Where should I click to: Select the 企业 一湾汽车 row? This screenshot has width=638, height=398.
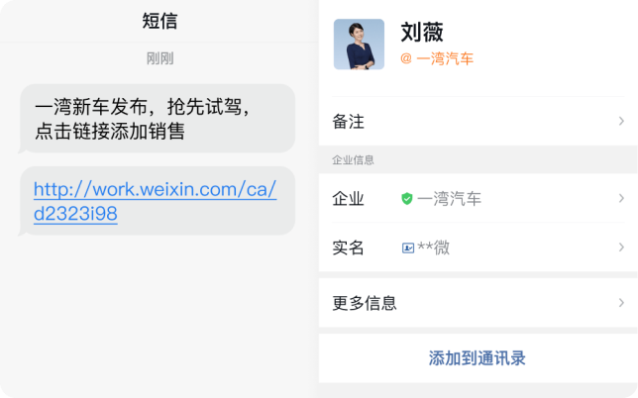[478, 198]
